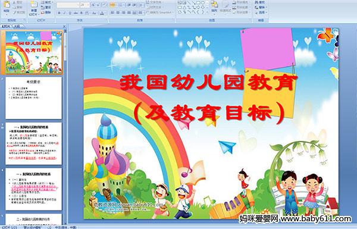This screenshot has height=229, width=357.
Task: Click the slide thumbnail panel scrollbar
Action: [65, 127]
